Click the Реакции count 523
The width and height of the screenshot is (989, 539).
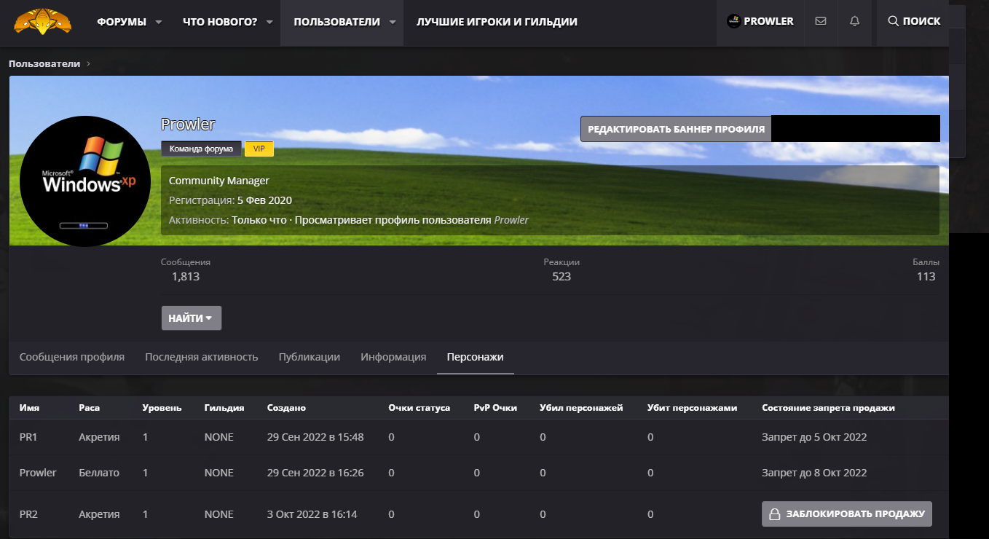(562, 277)
